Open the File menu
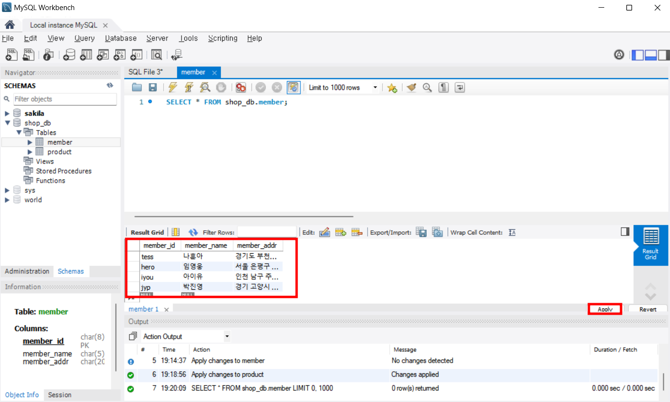 click(x=8, y=38)
